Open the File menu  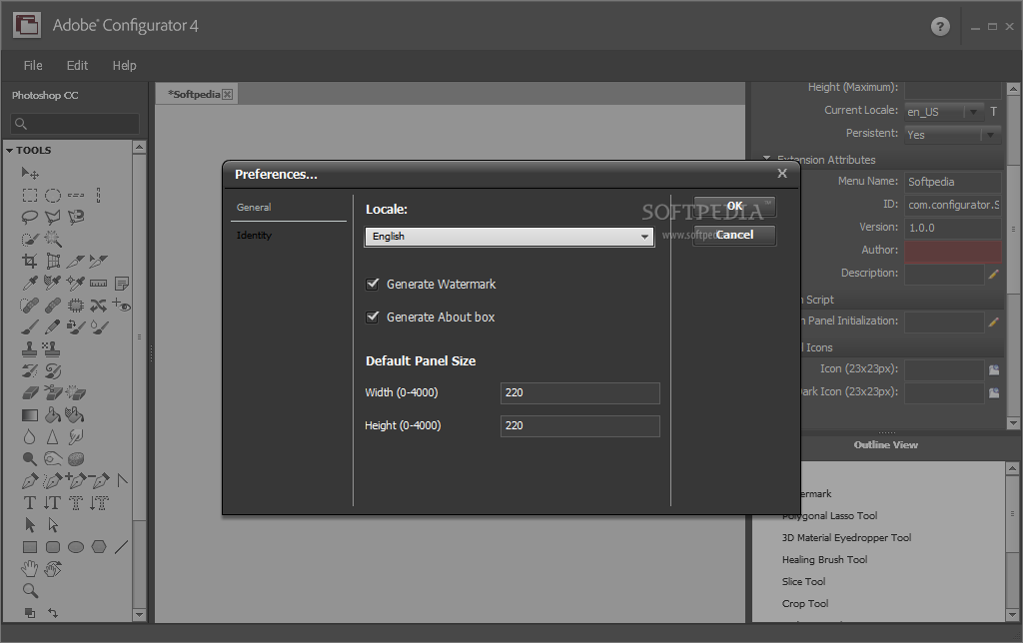33,65
